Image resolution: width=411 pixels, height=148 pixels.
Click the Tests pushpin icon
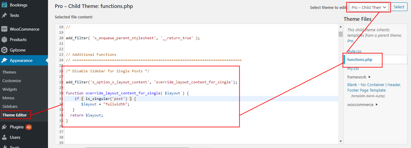[4, 15]
